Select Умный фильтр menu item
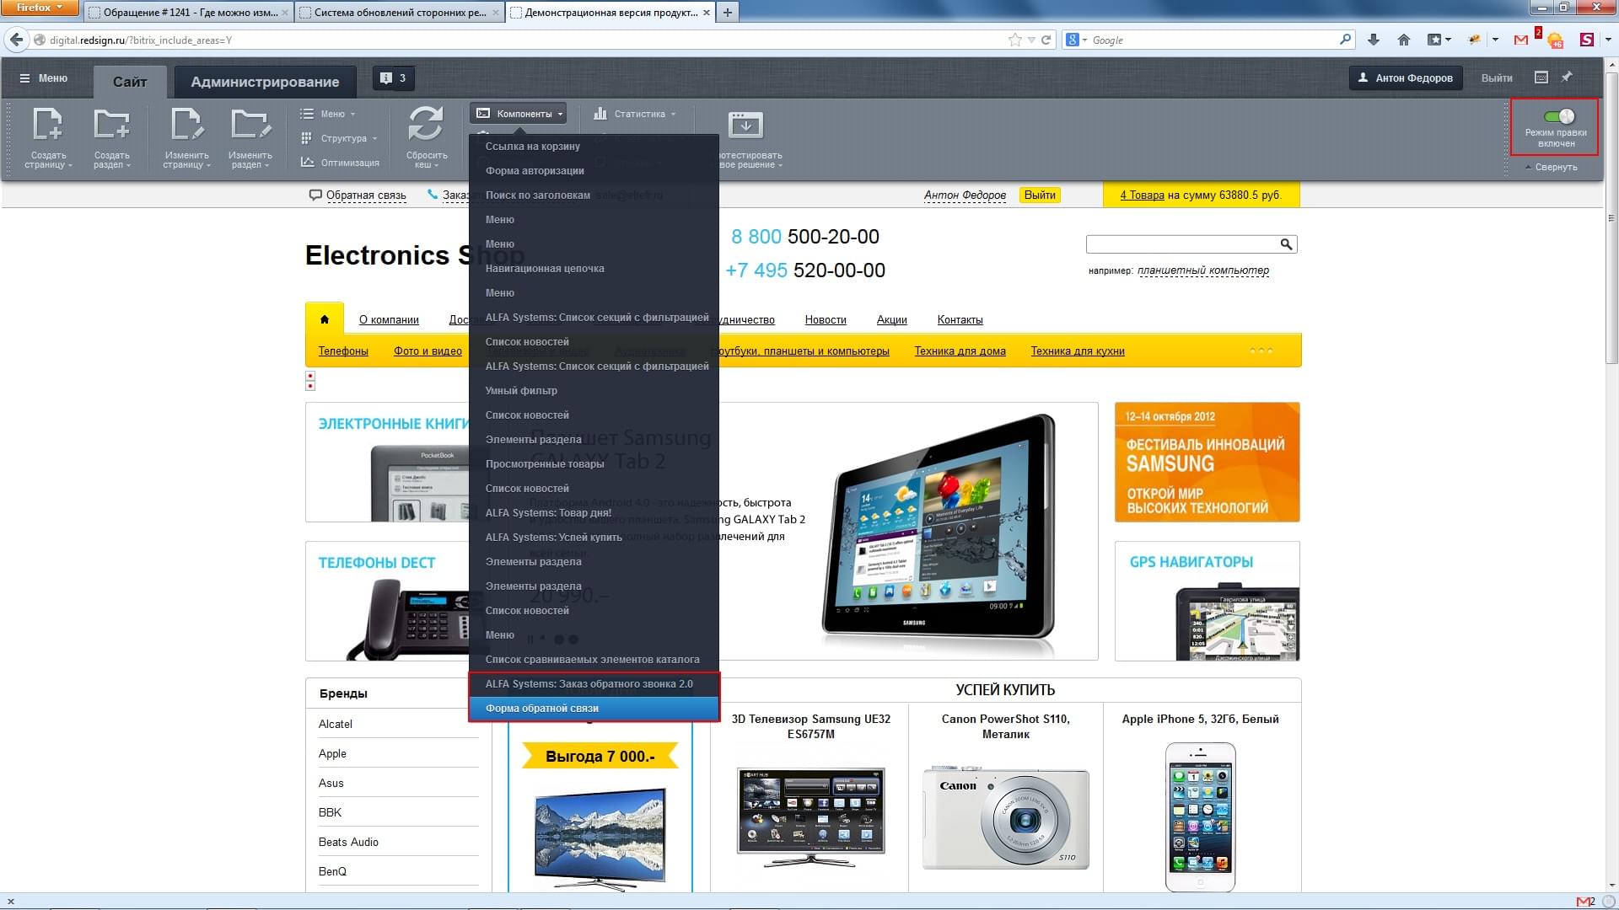Viewport: 1619px width, 910px height. point(594,391)
